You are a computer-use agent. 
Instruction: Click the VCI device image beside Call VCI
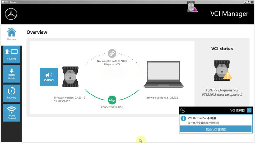(70, 77)
